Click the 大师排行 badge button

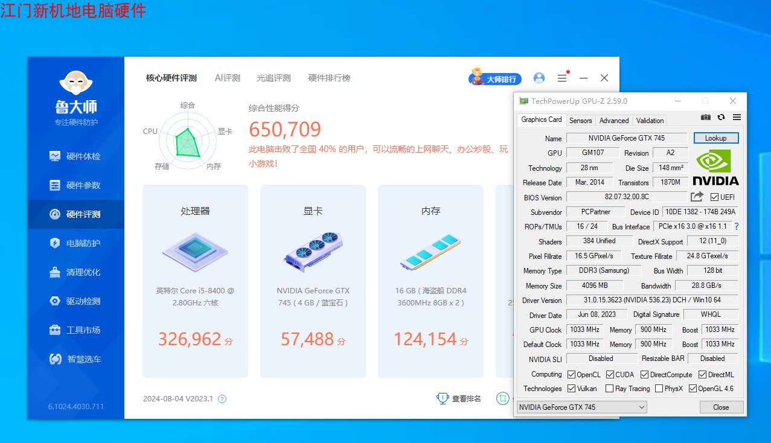(495, 78)
